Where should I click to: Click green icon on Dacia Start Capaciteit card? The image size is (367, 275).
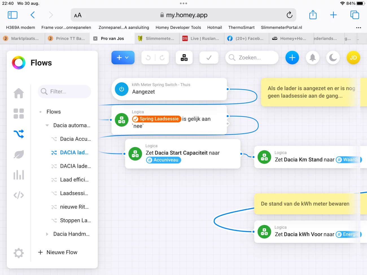(135, 154)
